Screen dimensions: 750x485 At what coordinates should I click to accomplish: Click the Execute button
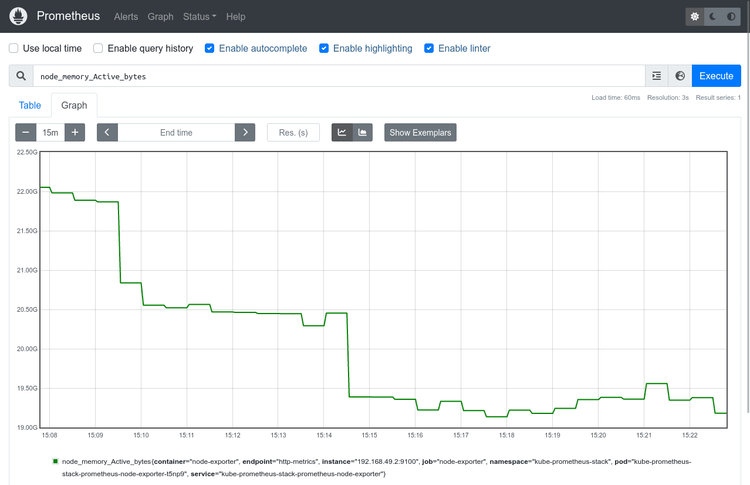(x=716, y=76)
